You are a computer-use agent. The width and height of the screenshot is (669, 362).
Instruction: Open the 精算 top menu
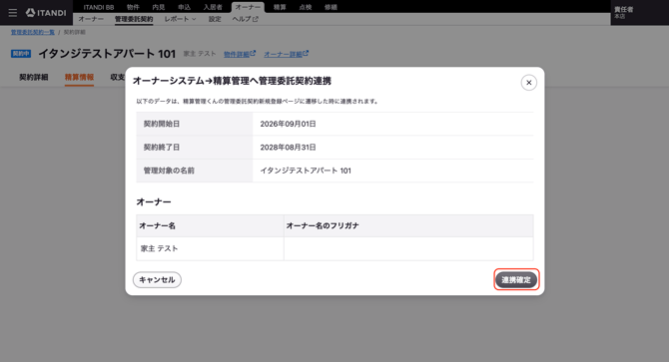pyautogui.click(x=280, y=7)
